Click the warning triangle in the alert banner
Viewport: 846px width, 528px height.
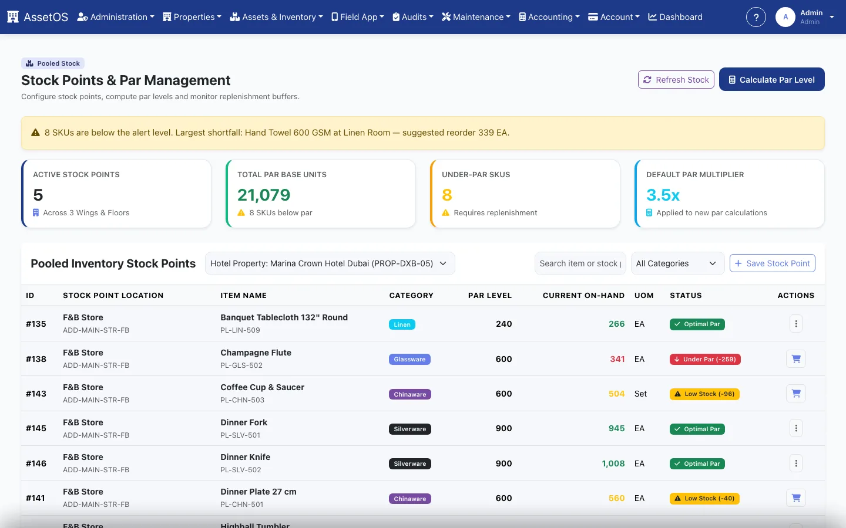click(35, 133)
